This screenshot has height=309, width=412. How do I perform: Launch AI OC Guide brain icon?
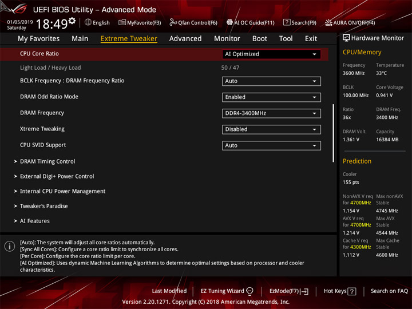229,22
